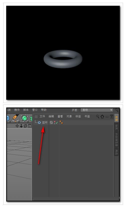The image size is (126, 206).
Task: Open the 插件 menu
Action: [17, 110]
